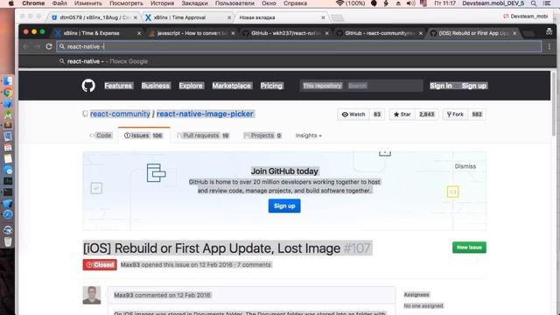Open the Projects tab
The image size is (560, 315).
[x=262, y=136]
